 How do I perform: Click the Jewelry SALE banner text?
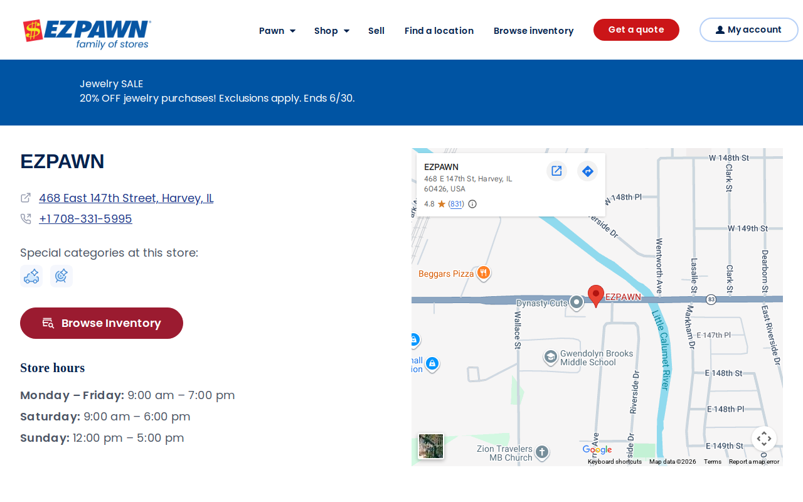[112, 84]
